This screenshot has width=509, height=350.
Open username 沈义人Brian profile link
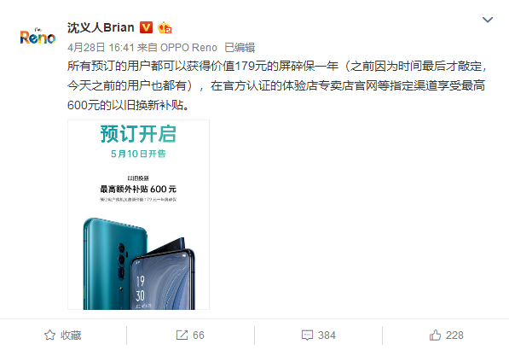[101, 27]
